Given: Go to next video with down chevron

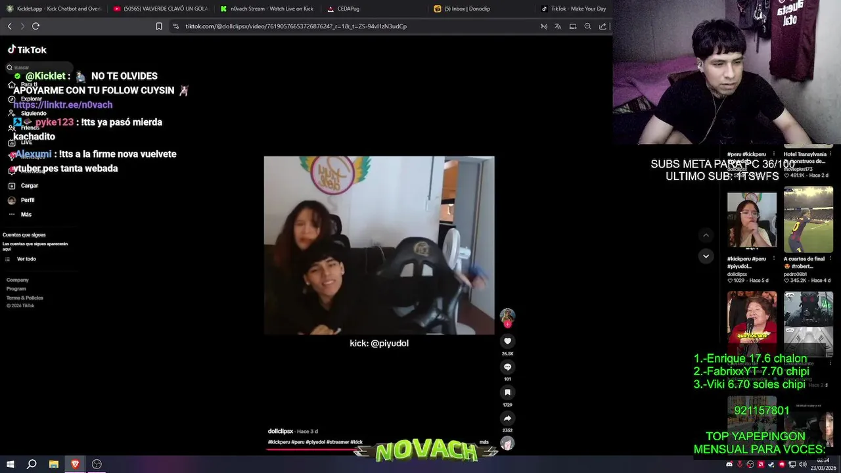Looking at the screenshot, I should pyautogui.click(x=706, y=256).
